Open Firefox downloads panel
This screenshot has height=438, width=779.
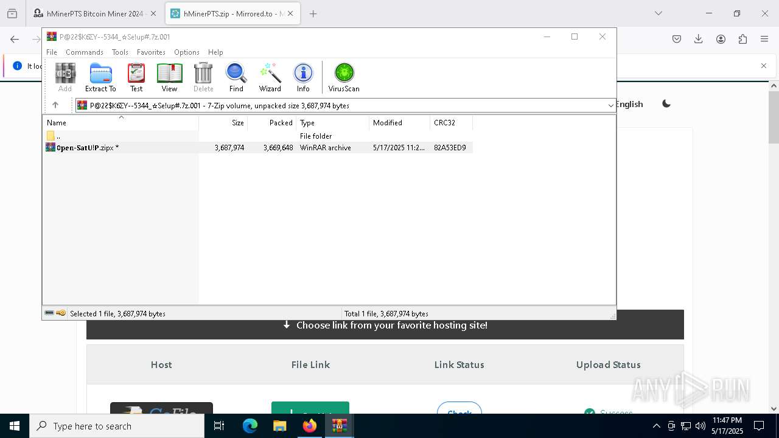pos(699,39)
